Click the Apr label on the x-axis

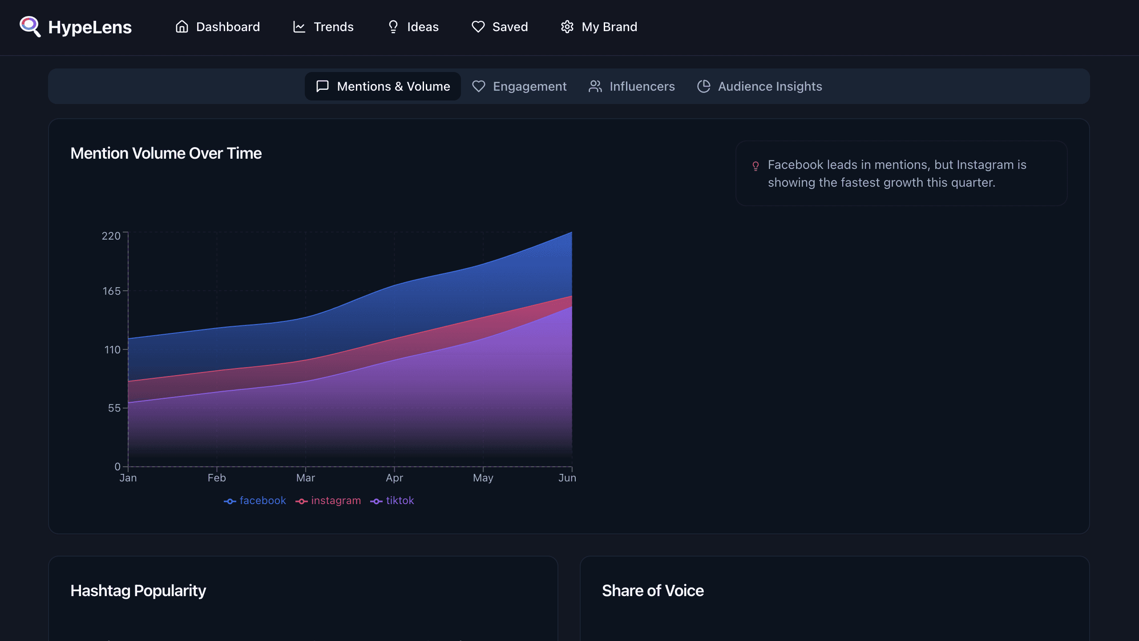click(x=394, y=478)
